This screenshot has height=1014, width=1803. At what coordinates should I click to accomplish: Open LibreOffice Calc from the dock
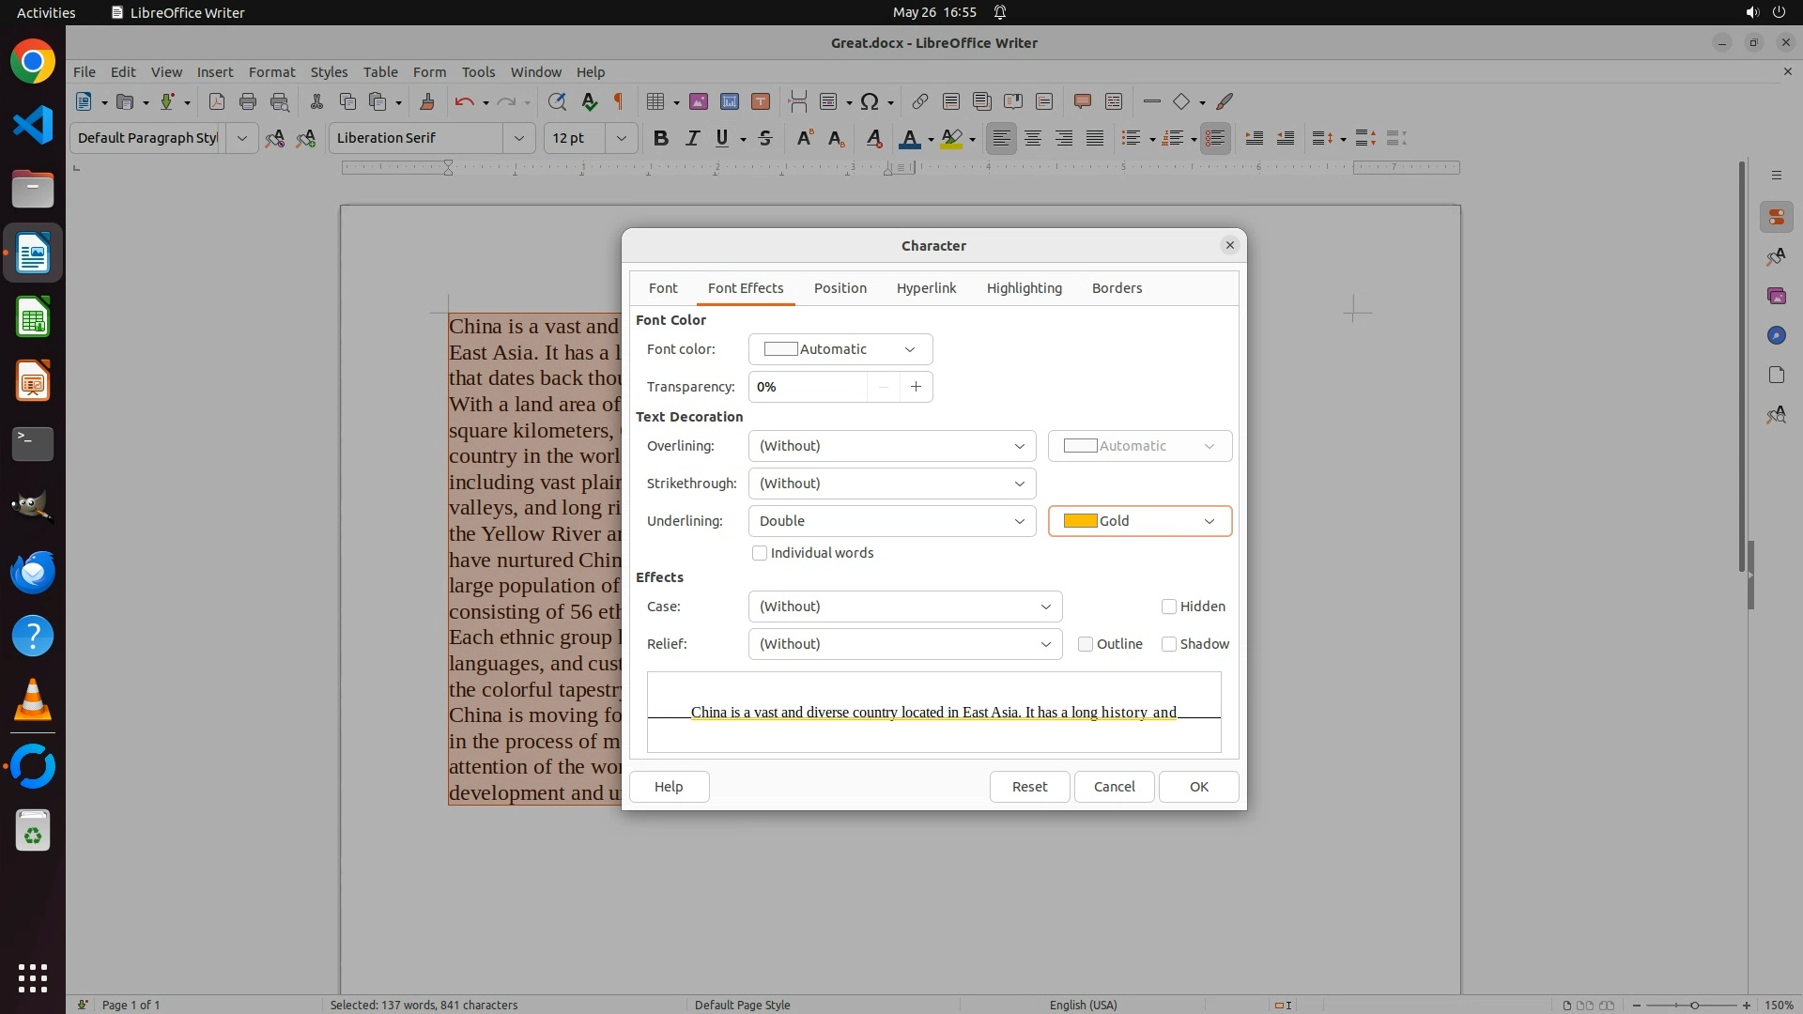(33, 318)
